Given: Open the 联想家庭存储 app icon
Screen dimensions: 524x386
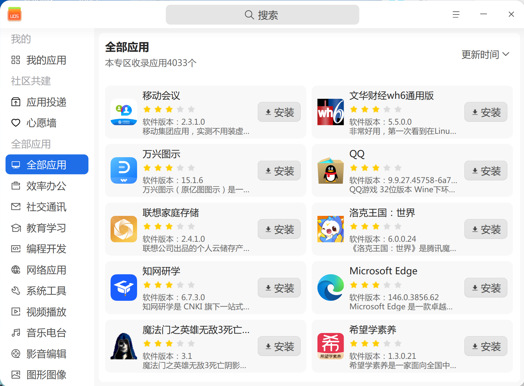Looking at the screenshot, I should 124,229.
